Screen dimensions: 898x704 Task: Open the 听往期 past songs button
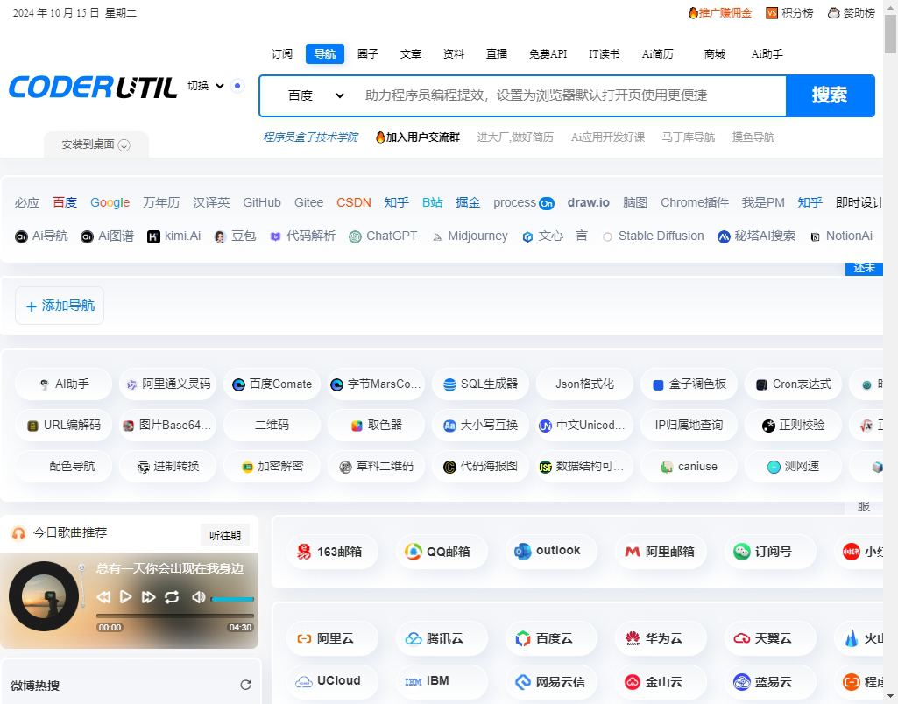(225, 535)
